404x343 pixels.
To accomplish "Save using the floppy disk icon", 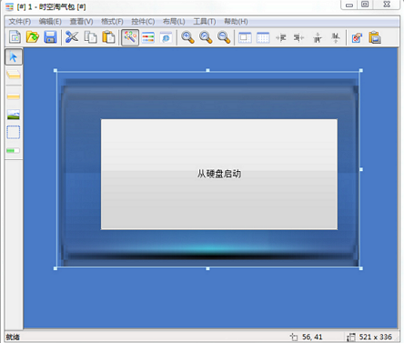I will [50, 37].
